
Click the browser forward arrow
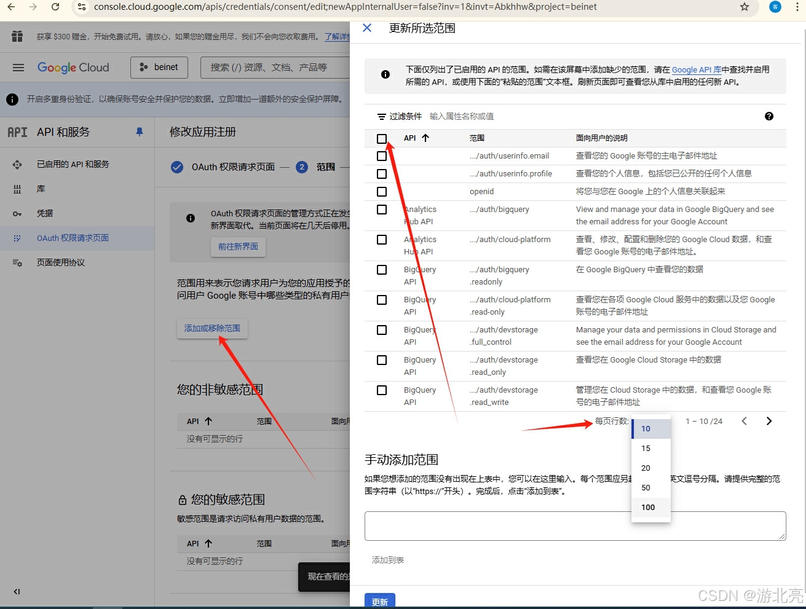tap(33, 7)
